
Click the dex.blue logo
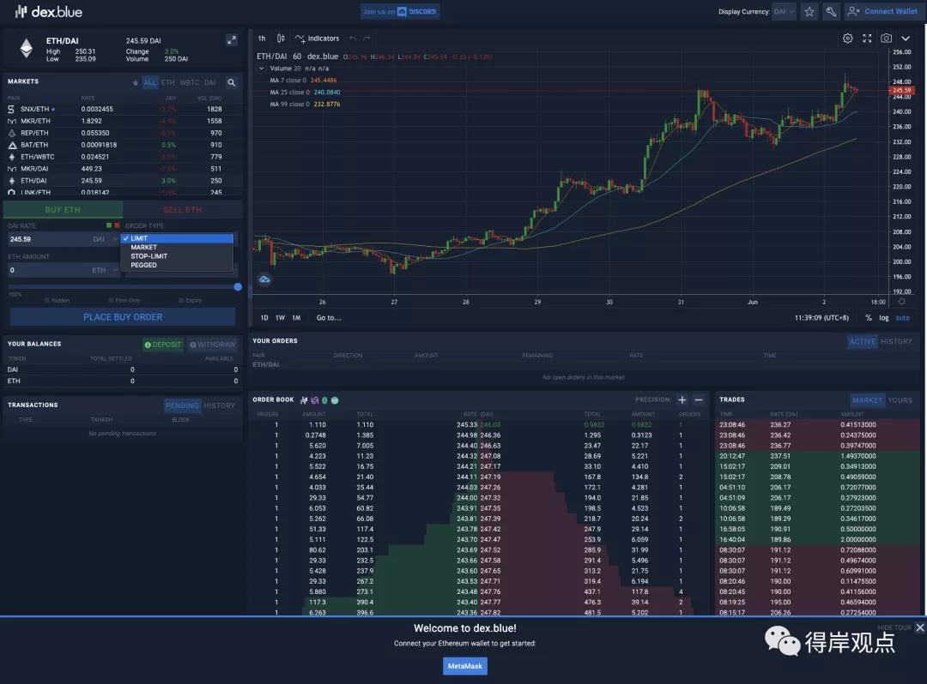(x=48, y=11)
